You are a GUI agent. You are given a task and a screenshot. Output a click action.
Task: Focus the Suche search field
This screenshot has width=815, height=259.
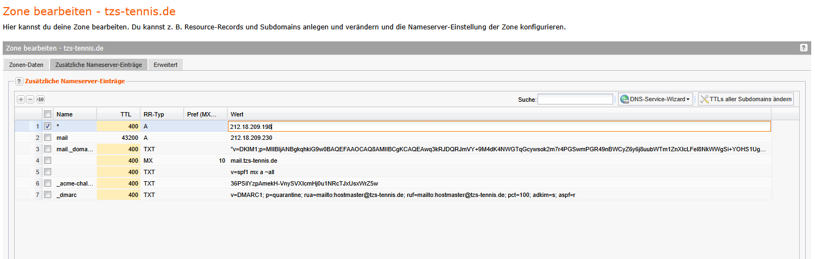pyautogui.click(x=575, y=99)
